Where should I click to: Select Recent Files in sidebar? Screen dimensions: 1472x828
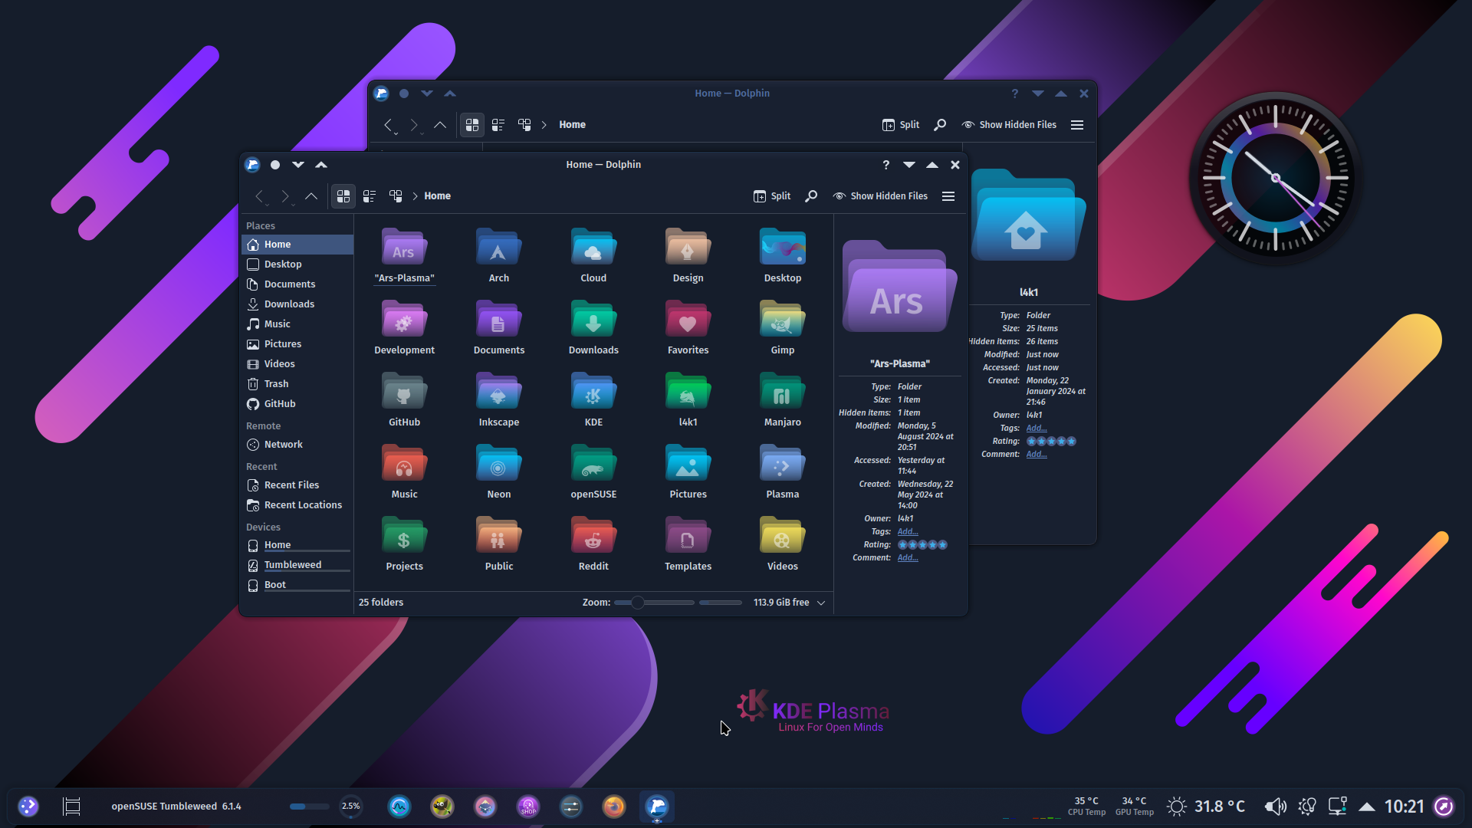(x=297, y=485)
